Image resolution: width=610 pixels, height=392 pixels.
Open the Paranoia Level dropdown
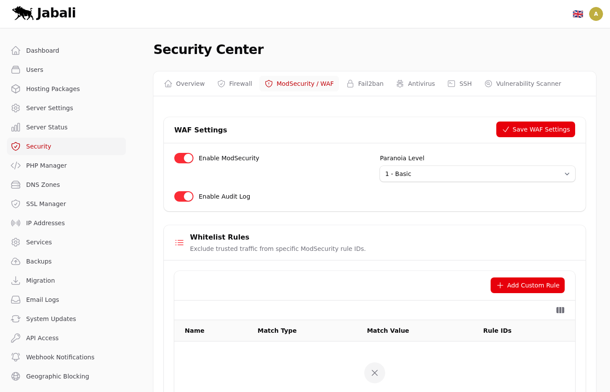[477, 174]
